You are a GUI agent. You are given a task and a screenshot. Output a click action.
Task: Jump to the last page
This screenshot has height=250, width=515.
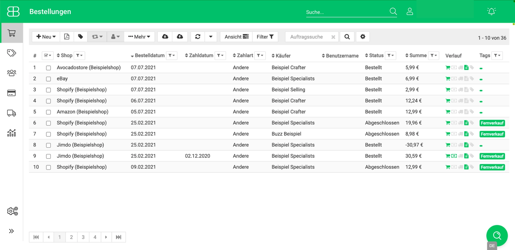(x=118, y=237)
